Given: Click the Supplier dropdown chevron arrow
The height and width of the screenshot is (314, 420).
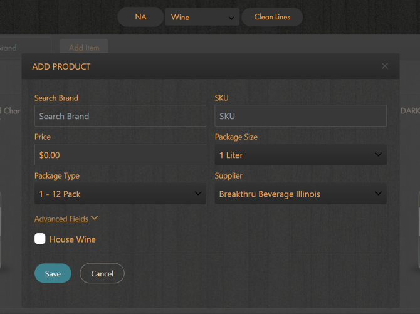Looking at the screenshot, I should click(378, 194).
